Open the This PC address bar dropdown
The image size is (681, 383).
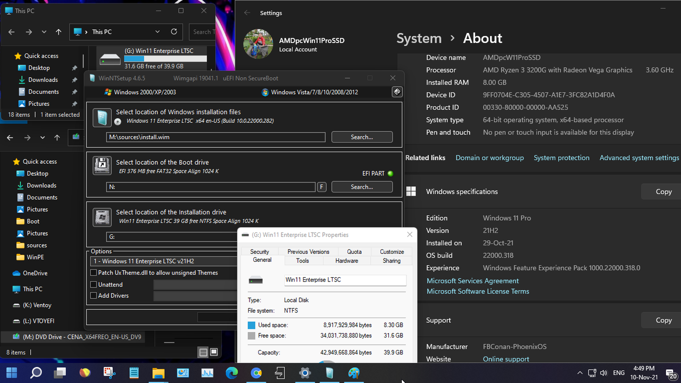click(x=157, y=32)
